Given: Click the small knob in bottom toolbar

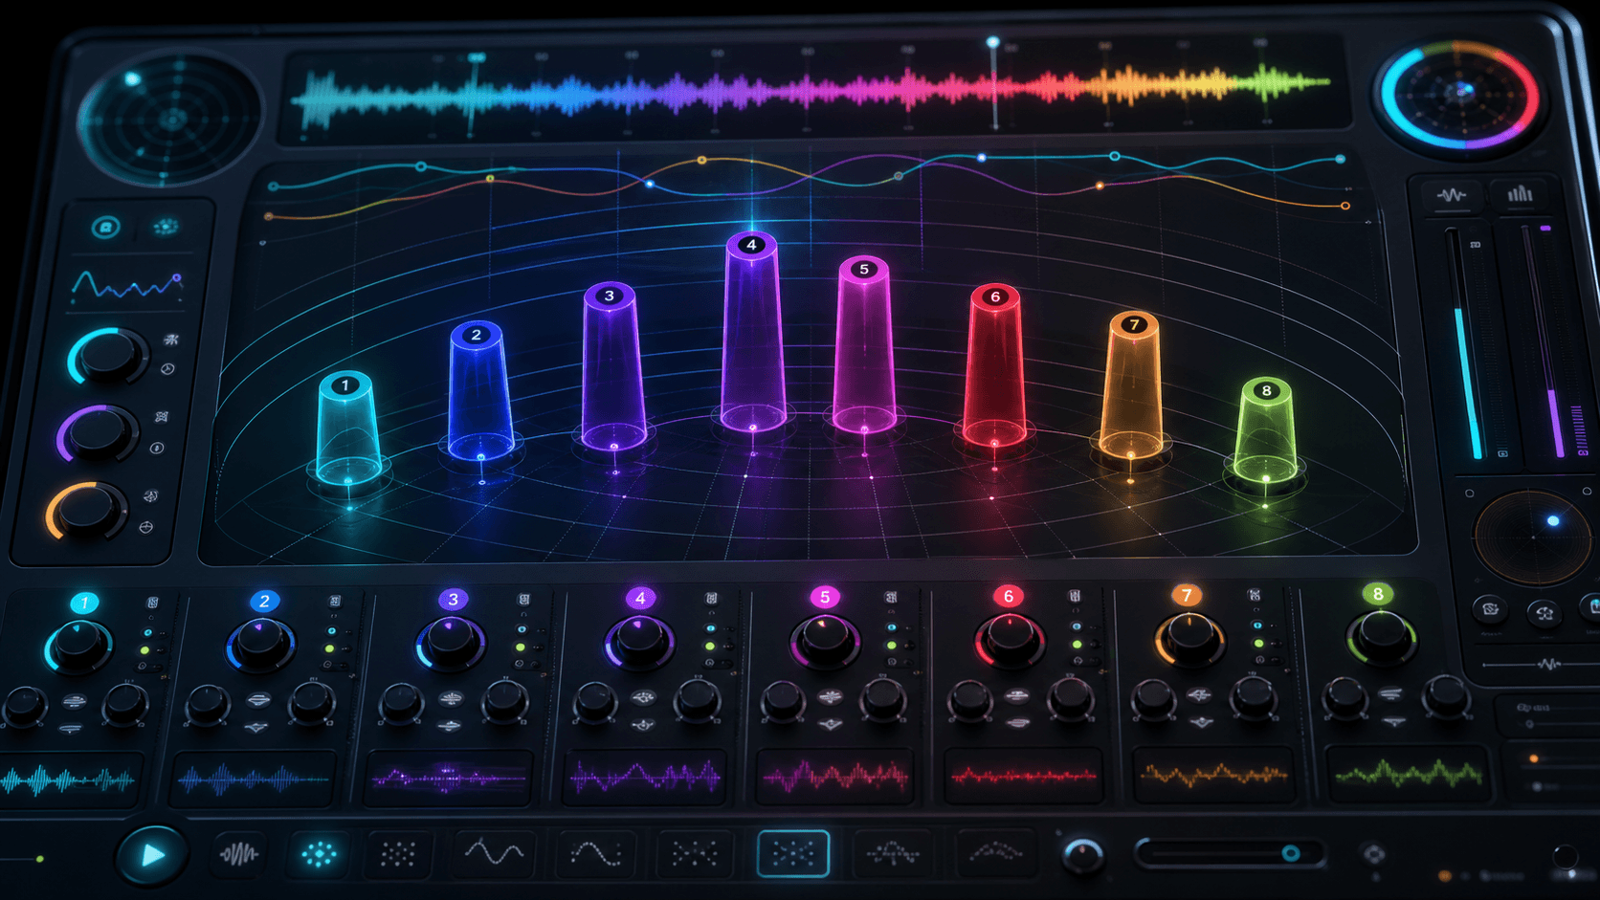Looking at the screenshot, I should [1083, 853].
